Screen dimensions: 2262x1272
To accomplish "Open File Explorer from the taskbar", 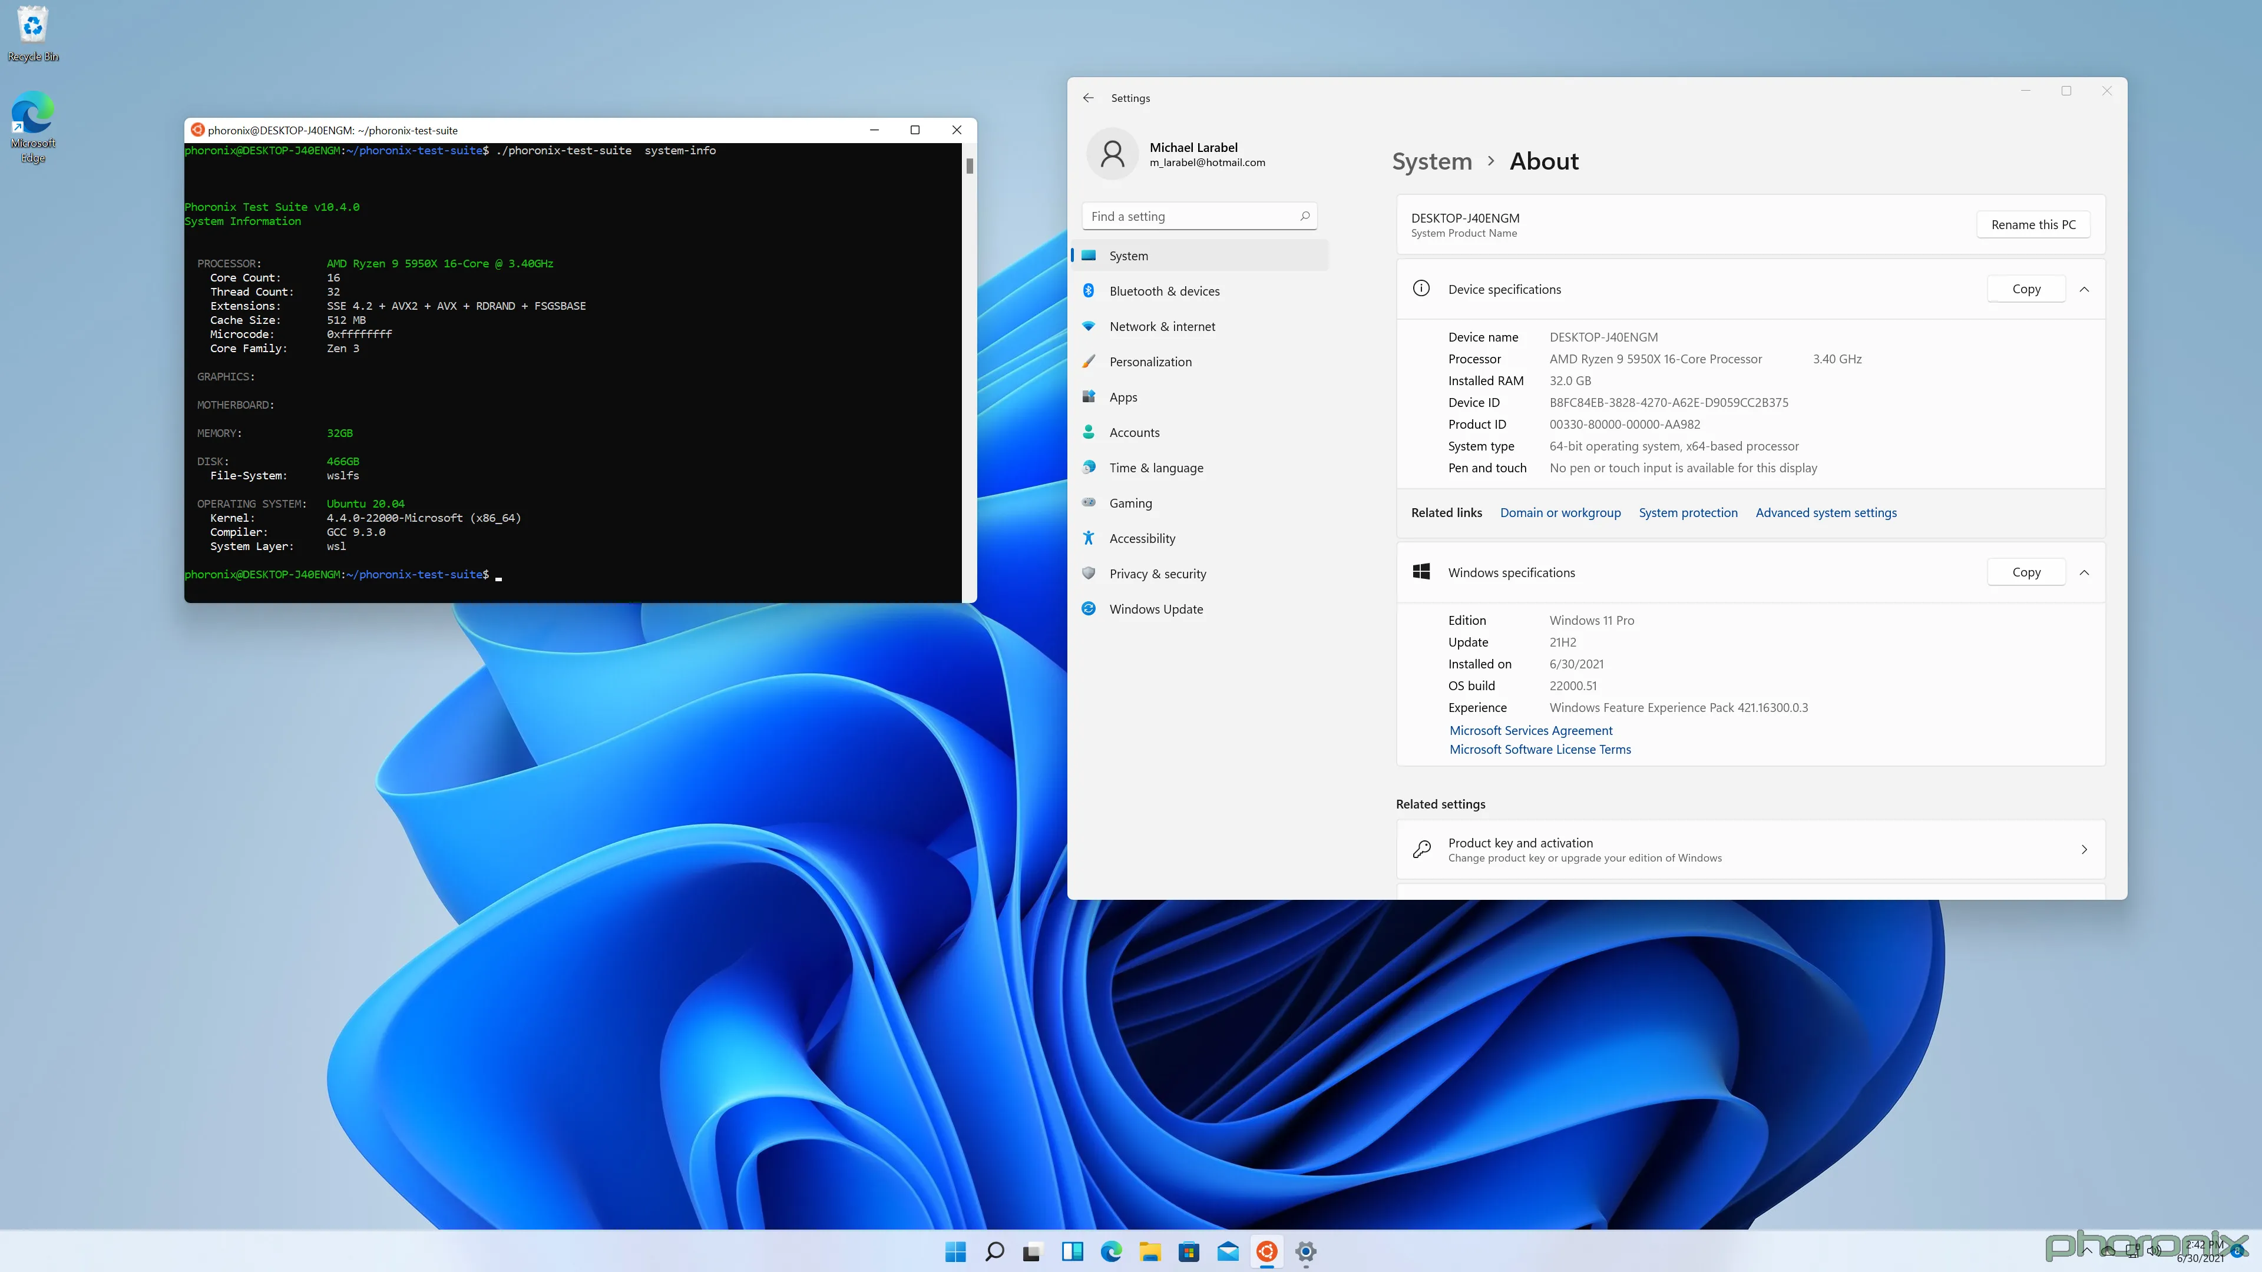I will (x=1150, y=1252).
